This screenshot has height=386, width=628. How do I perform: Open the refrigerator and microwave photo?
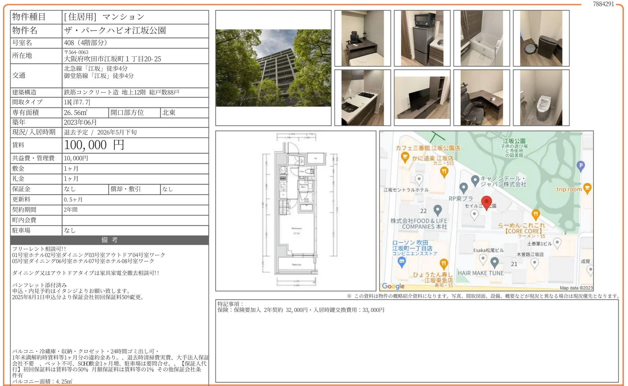(x=422, y=38)
